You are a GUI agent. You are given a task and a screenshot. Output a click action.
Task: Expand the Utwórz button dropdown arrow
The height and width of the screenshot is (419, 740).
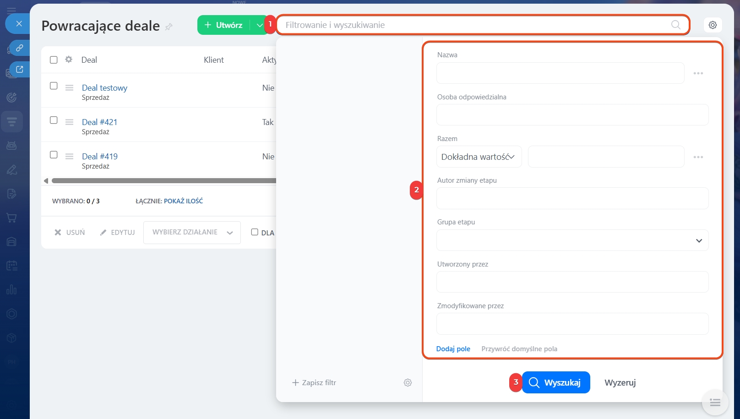pos(259,25)
